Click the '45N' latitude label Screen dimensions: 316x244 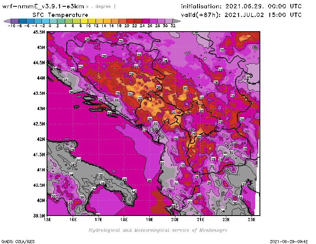[x=41, y=47]
